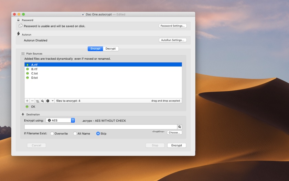Click the destination path input field
Image resolution: width=289 pixels, height=181 pixels.
[x=100, y=127]
